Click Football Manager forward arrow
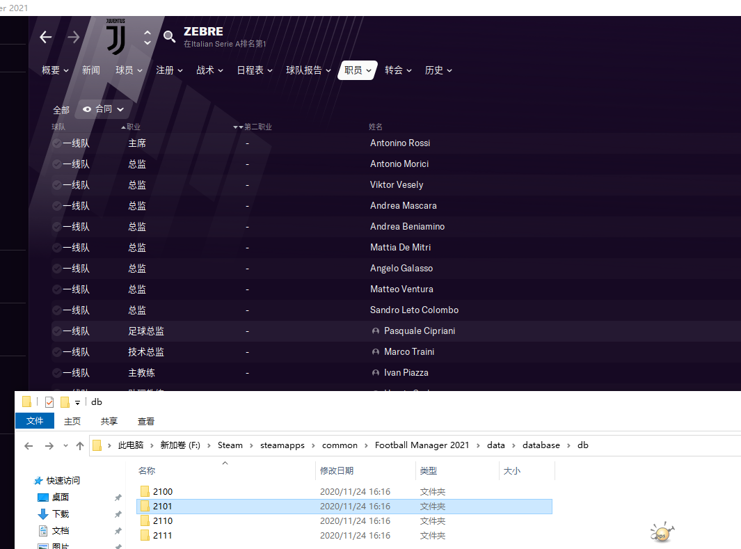 point(73,37)
